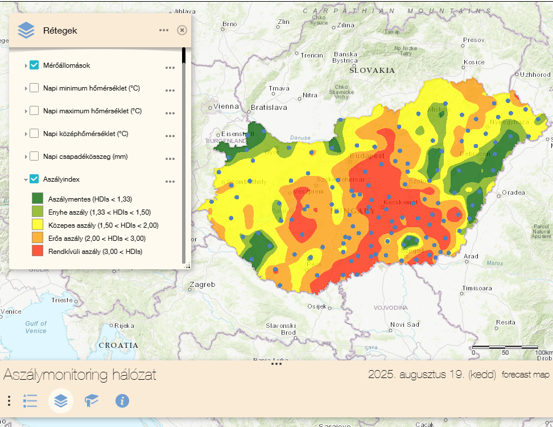Enable Napi minimum hőmérséklet layer checkbox
Screen dimensions: 553x427
tap(34, 88)
